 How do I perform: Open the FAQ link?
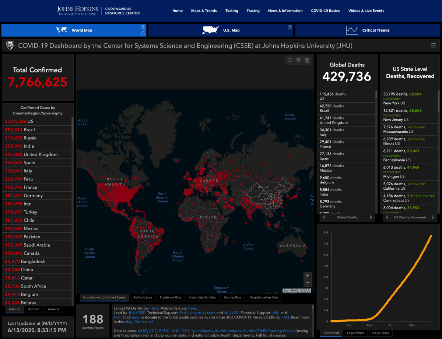coord(285,317)
